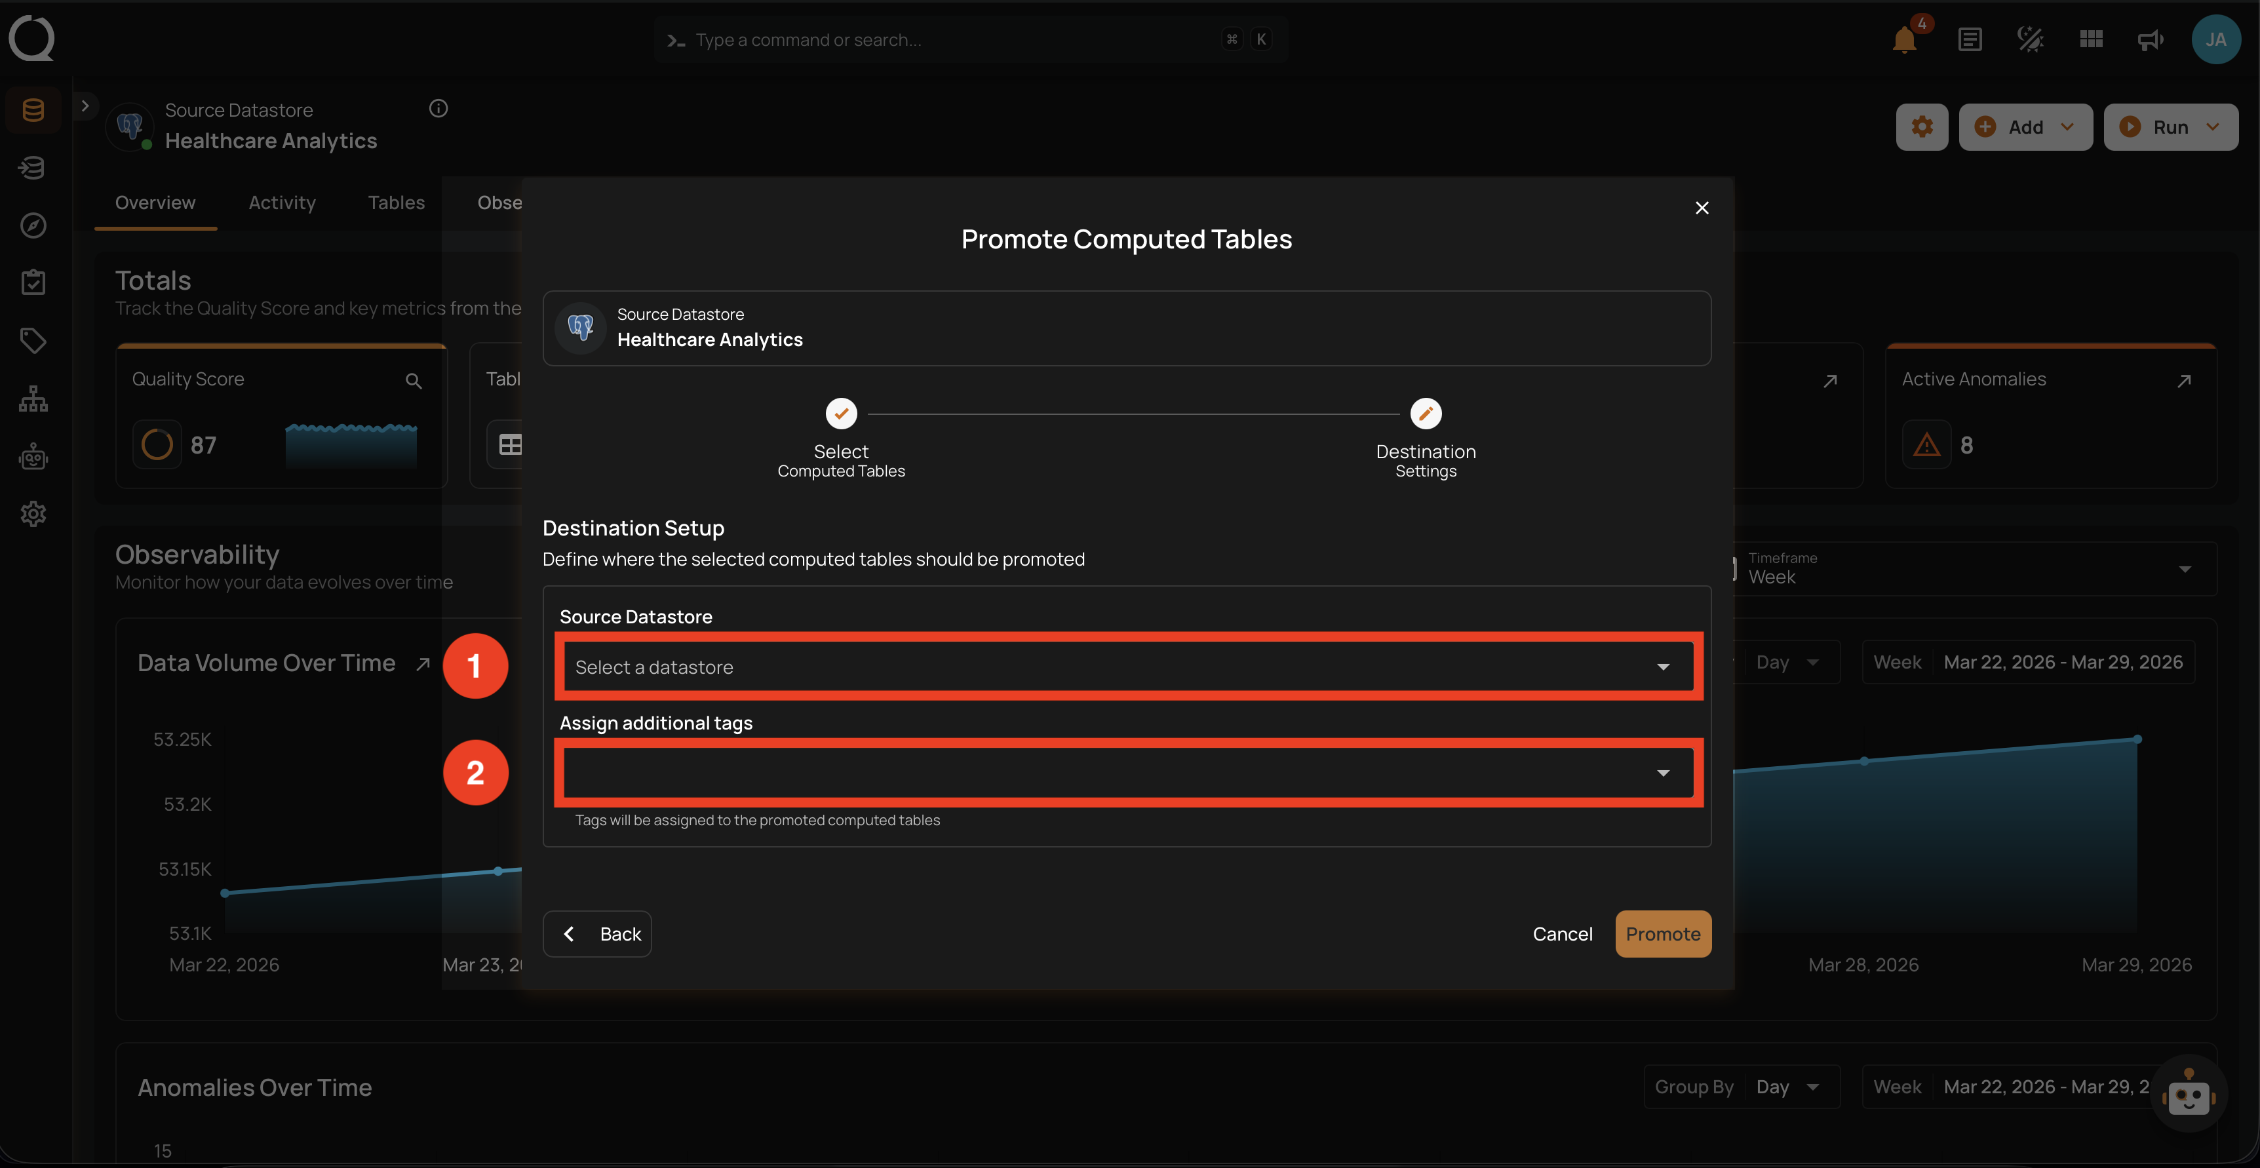Switch to the Tables tab
The width and height of the screenshot is (2260, 1168).
click(396, 203)
